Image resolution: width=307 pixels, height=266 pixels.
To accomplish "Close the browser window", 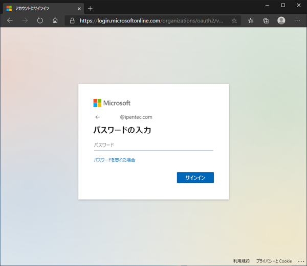I will pos(299,5).
